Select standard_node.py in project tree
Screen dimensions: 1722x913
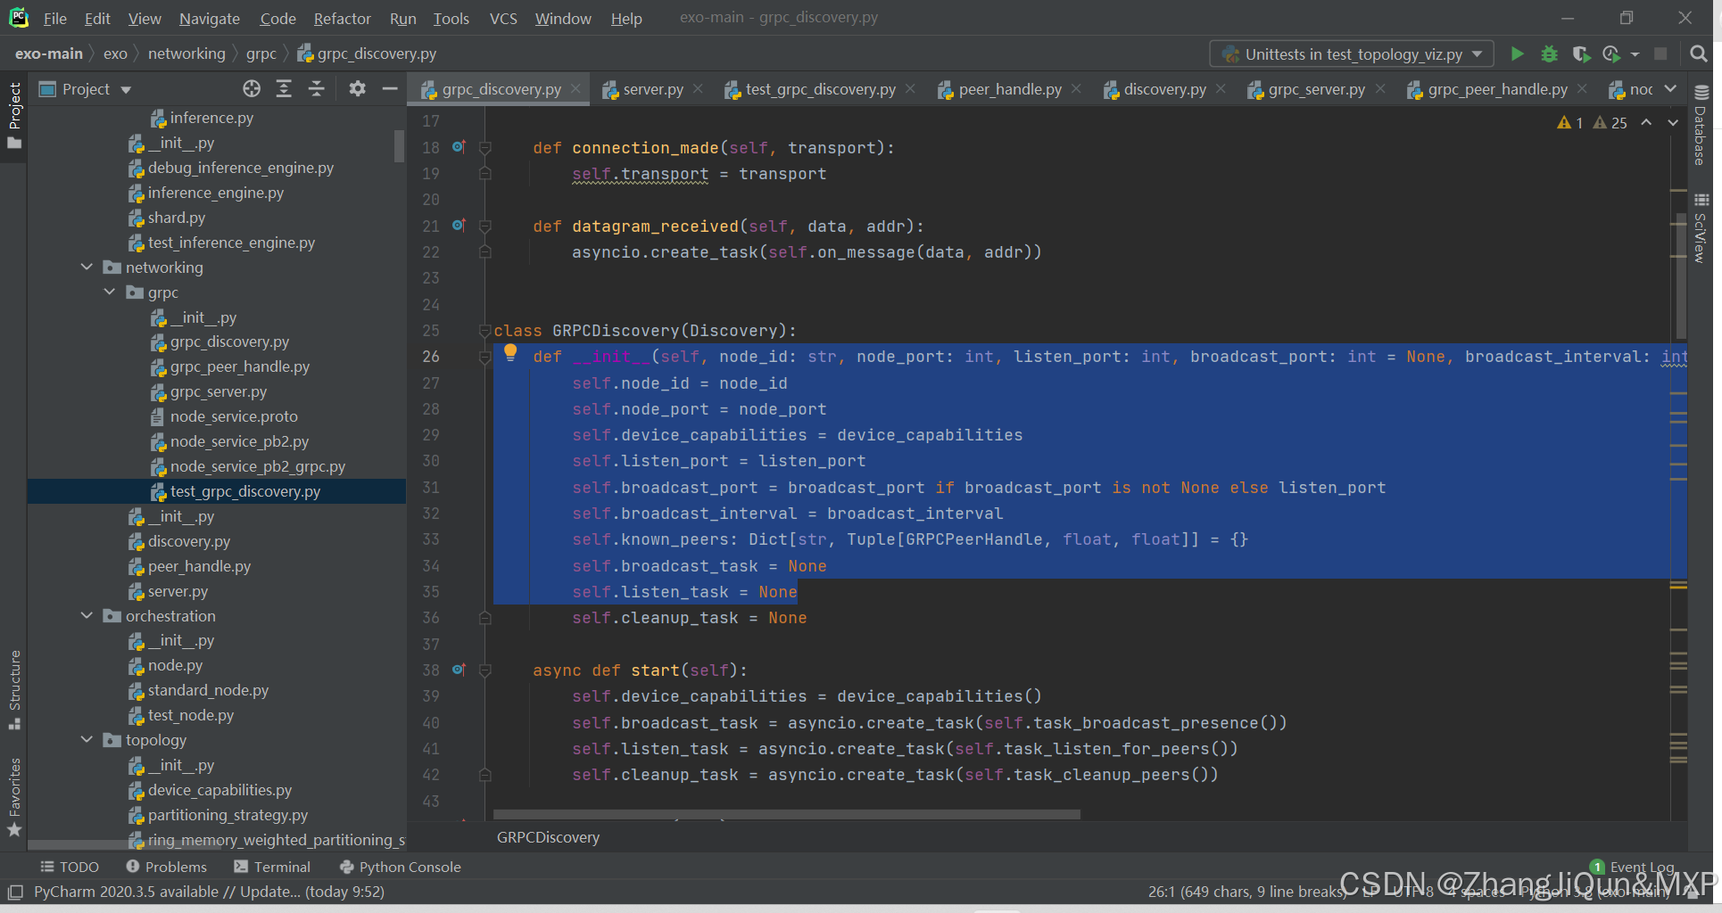208,690
